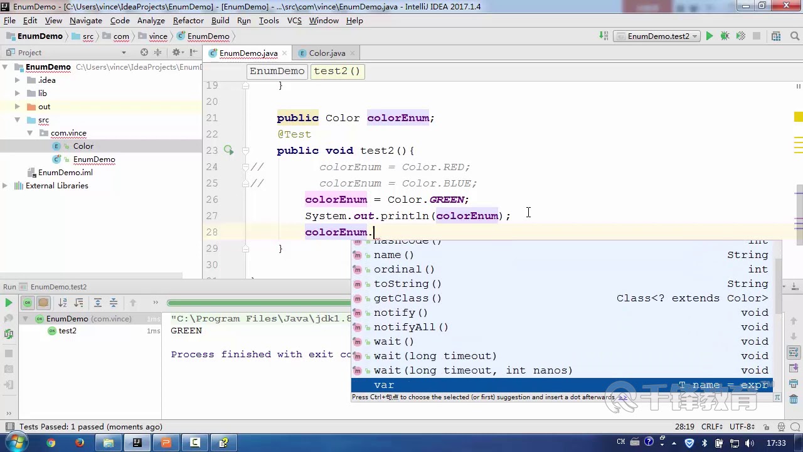This screenshot has height=452, width=803.
Task: Open run configuration dropdown EnumDemo.test2
Action: (657, 36)
